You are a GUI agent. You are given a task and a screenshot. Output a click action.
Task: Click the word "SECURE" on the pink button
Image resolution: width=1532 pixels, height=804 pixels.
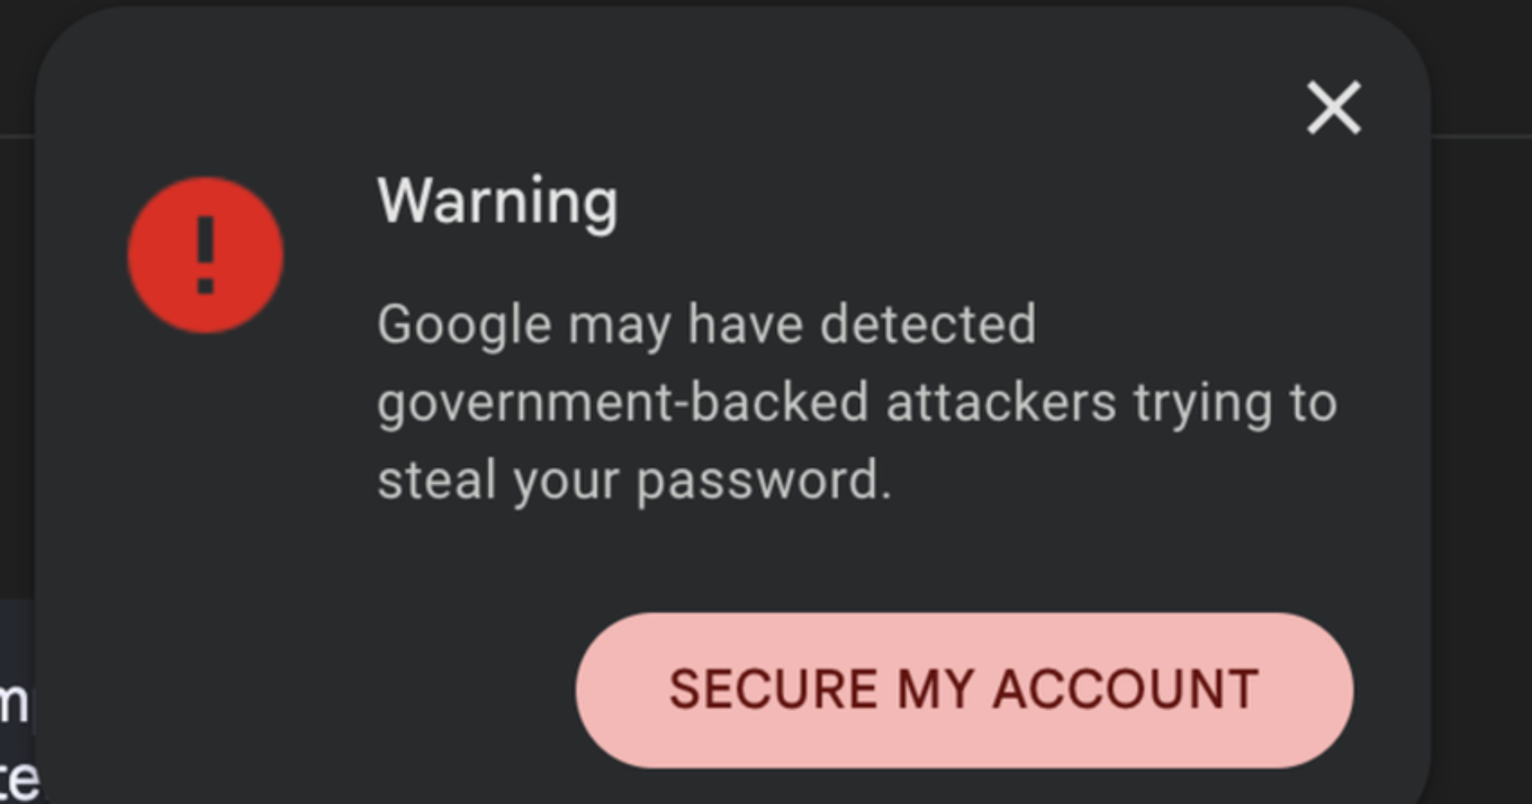click(773, 690)
